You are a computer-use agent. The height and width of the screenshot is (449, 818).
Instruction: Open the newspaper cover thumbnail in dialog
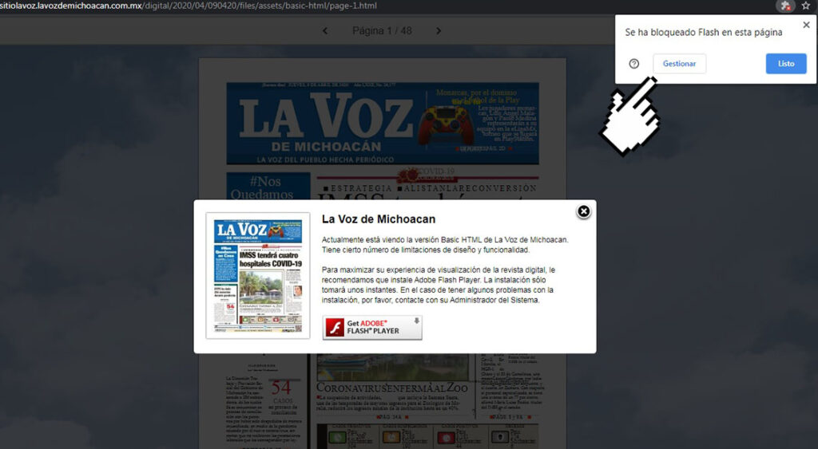pyautogui.click(x=258, y=276)
